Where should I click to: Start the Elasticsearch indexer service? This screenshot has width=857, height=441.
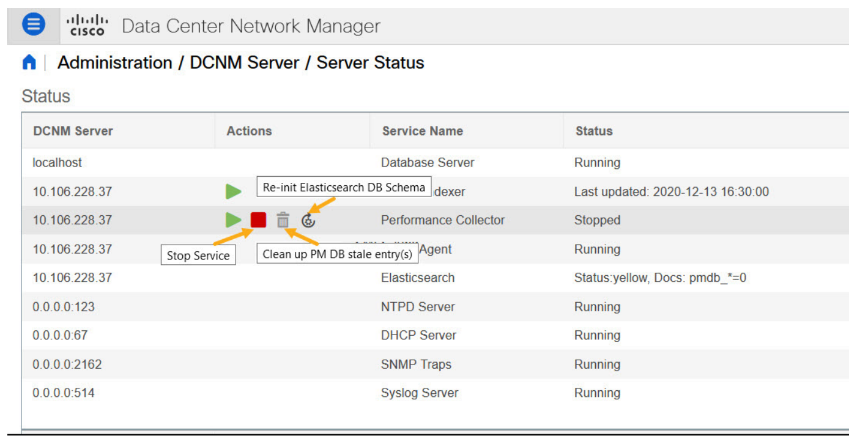coord(234,191)
